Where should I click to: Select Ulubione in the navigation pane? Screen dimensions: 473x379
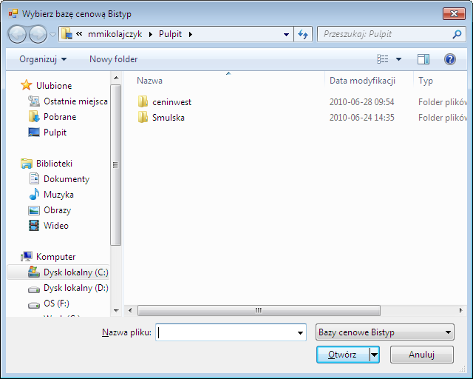coord(54,86)
